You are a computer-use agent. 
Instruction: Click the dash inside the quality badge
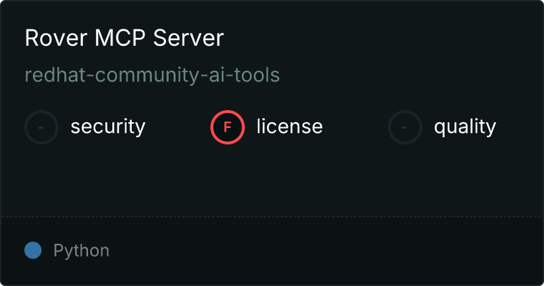pyautogui.click(x=405, y=127)
